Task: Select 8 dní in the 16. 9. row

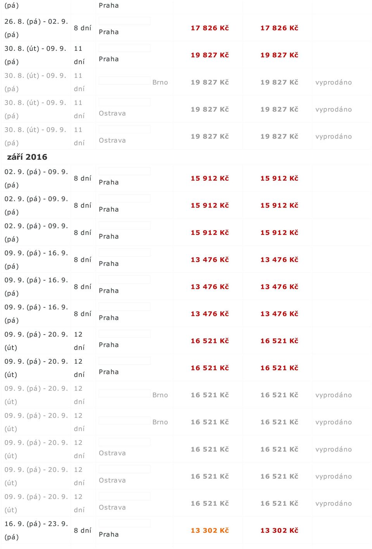Action: click(83, 530)
